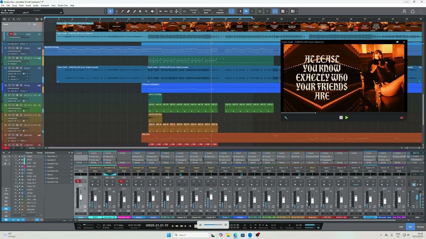The image size is (426, 239).
Task: Toggle the Snap button
Action: tap(232, 11)
